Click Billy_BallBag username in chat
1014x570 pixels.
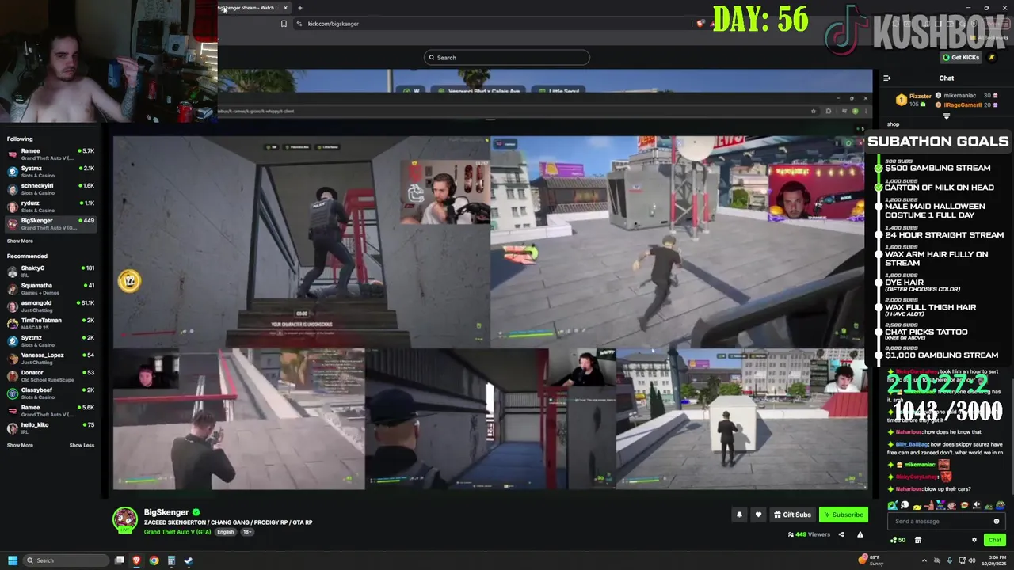pos(912,445)
